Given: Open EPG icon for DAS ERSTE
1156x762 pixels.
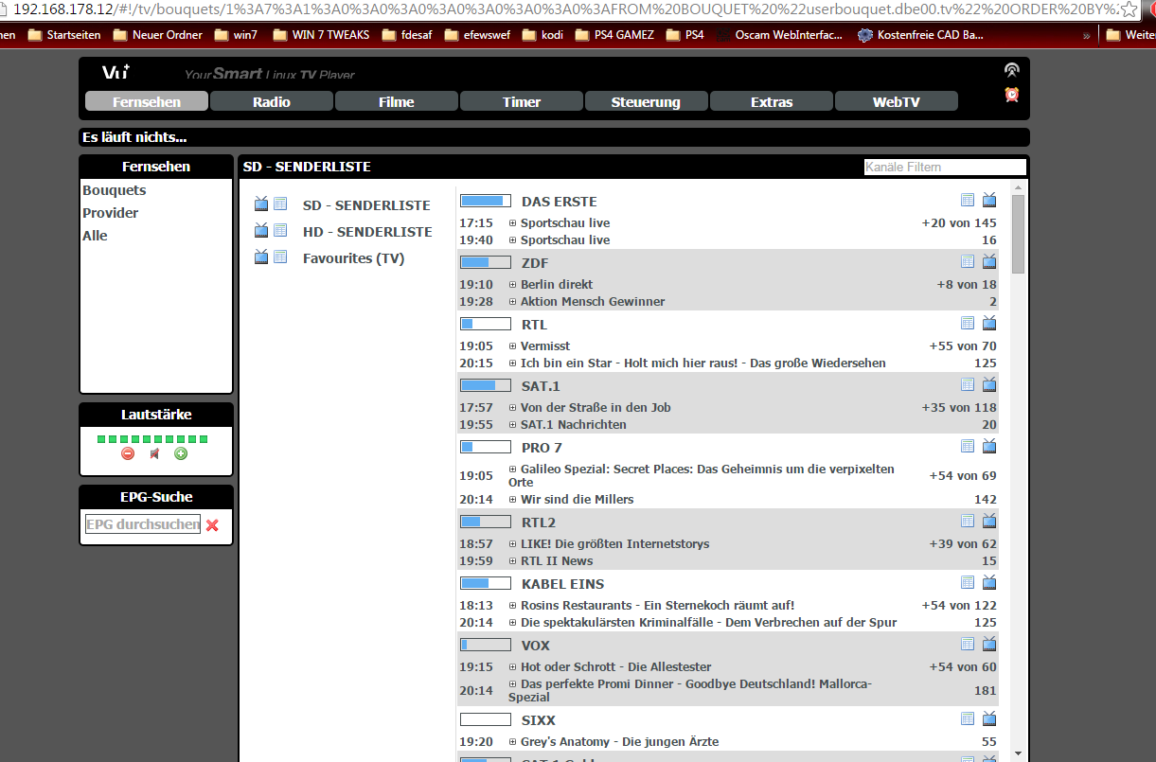Looking at the screenshot, I should (x=967, y=200).
